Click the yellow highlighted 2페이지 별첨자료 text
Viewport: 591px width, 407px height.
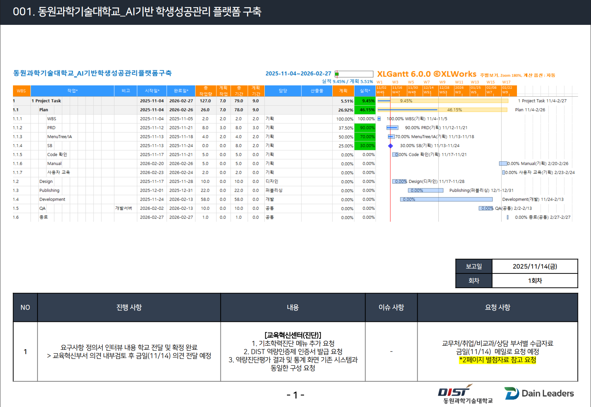(x=498, y=360)
